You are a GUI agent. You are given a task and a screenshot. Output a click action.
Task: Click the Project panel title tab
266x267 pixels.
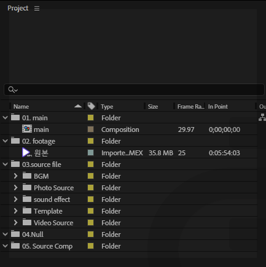18,8
